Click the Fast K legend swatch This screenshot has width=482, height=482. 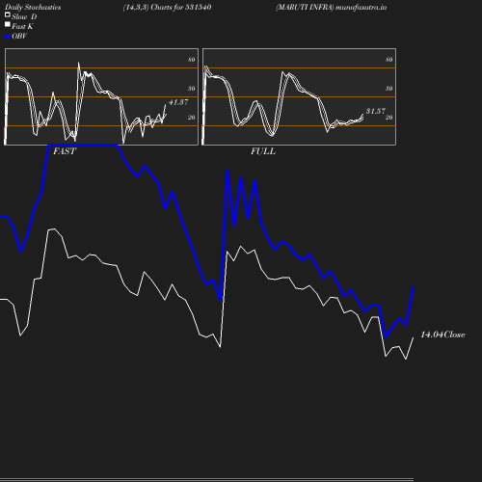click(x=8, y=24)
